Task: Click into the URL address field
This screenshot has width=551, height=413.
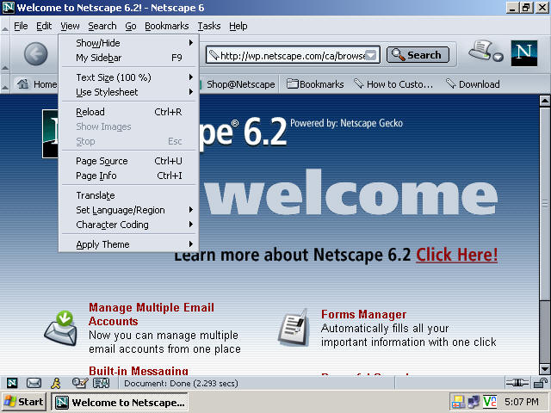Action: (293, 55)
